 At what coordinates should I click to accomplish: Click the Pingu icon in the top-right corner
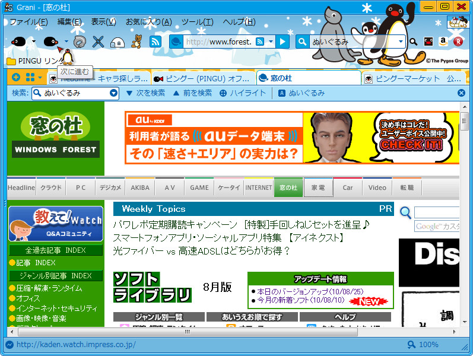(x=458, y=22)
